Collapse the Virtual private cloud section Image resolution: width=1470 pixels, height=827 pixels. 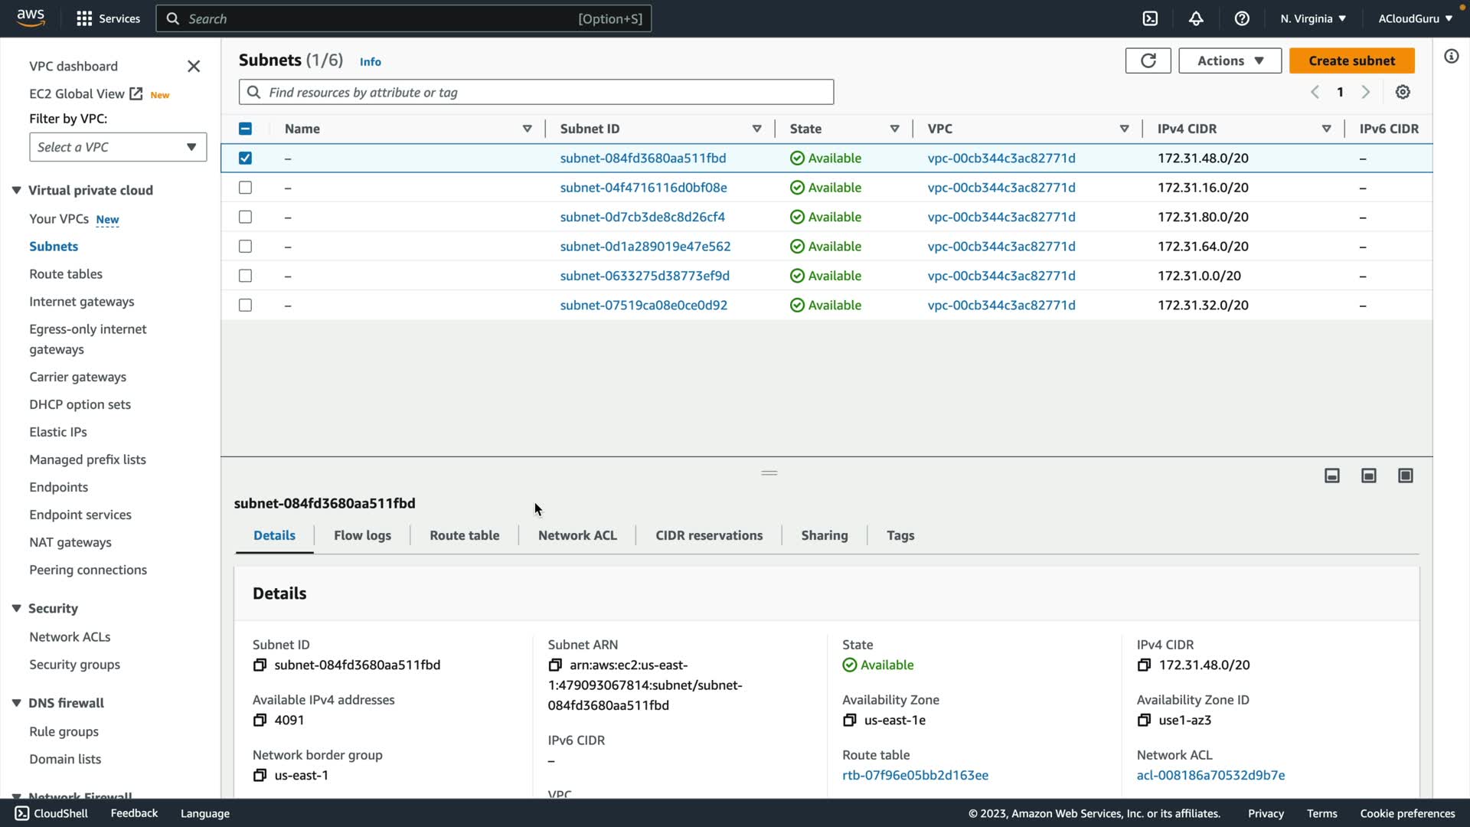click(x=16, y=190)
